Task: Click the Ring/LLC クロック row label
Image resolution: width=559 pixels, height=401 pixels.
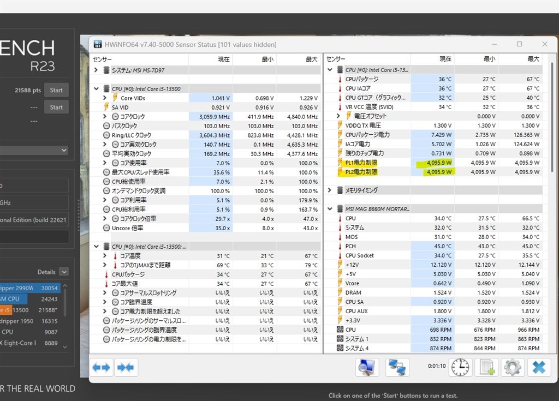Action: coord(131,135)
